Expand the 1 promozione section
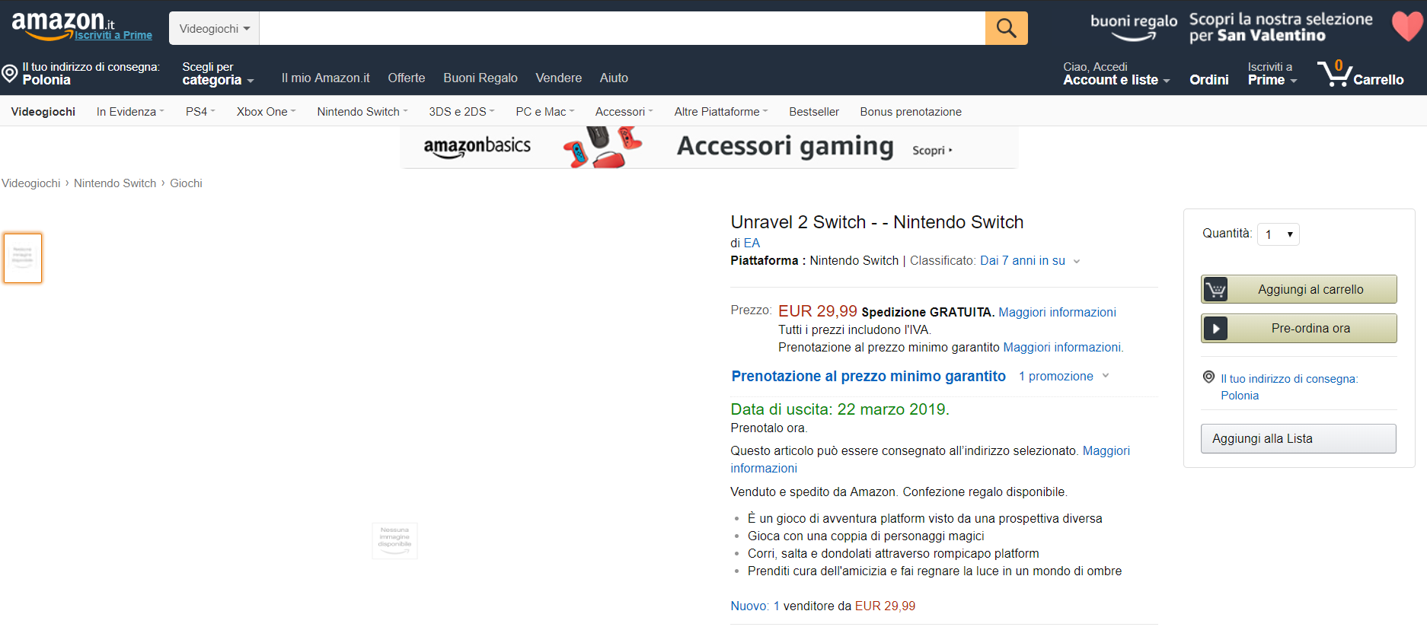 [x=1064, y=377]
